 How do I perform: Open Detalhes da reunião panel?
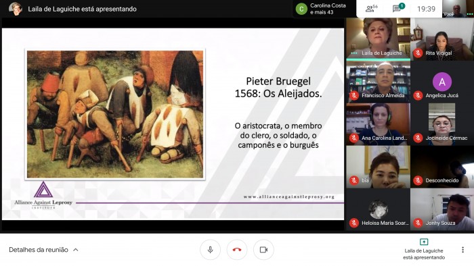(39, 250)
